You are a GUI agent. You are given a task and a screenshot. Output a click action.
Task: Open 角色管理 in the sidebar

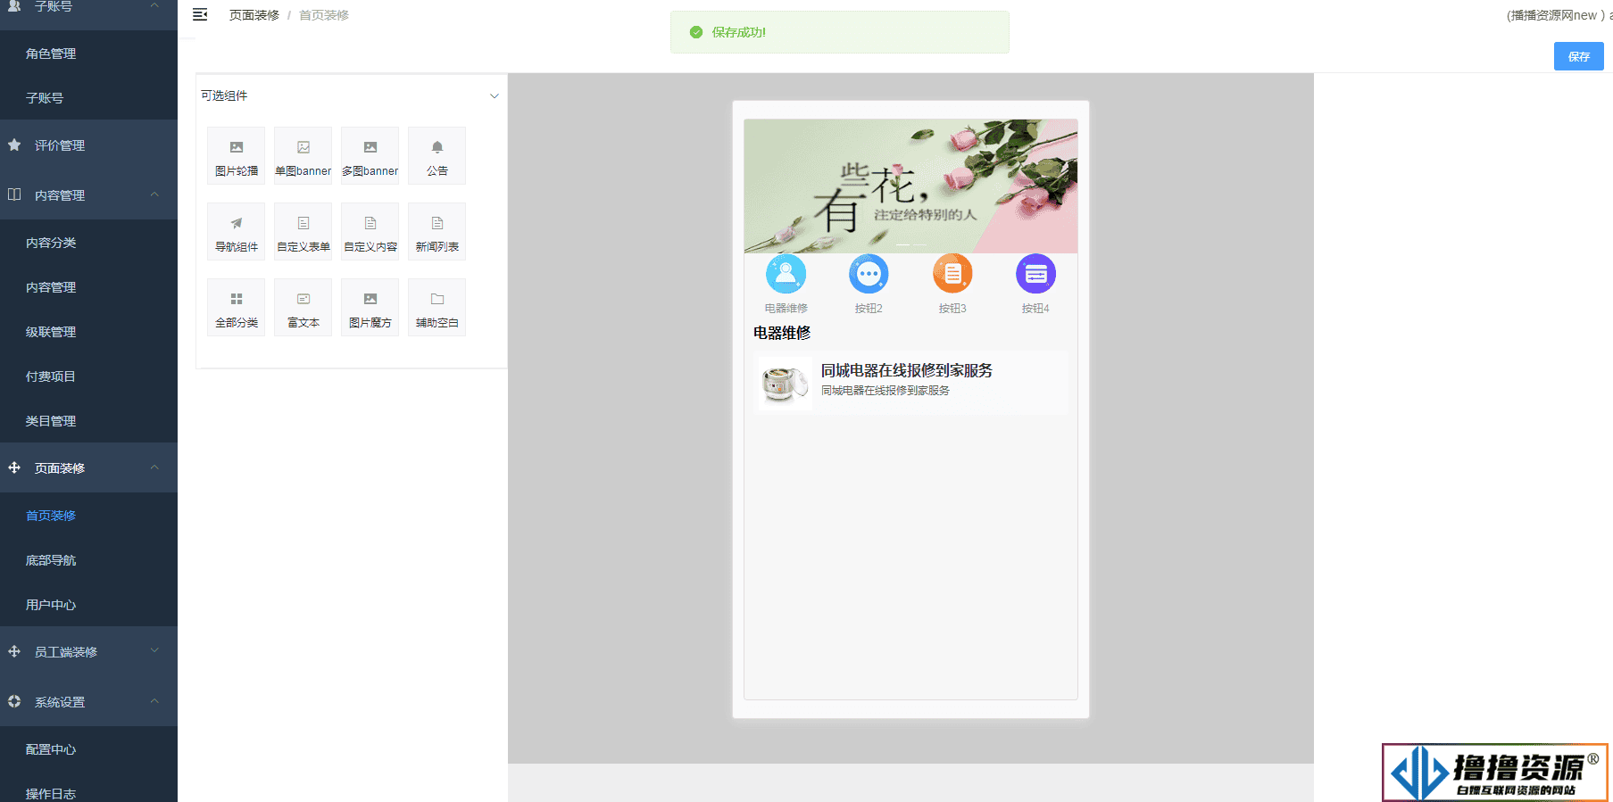pos(88,54)
